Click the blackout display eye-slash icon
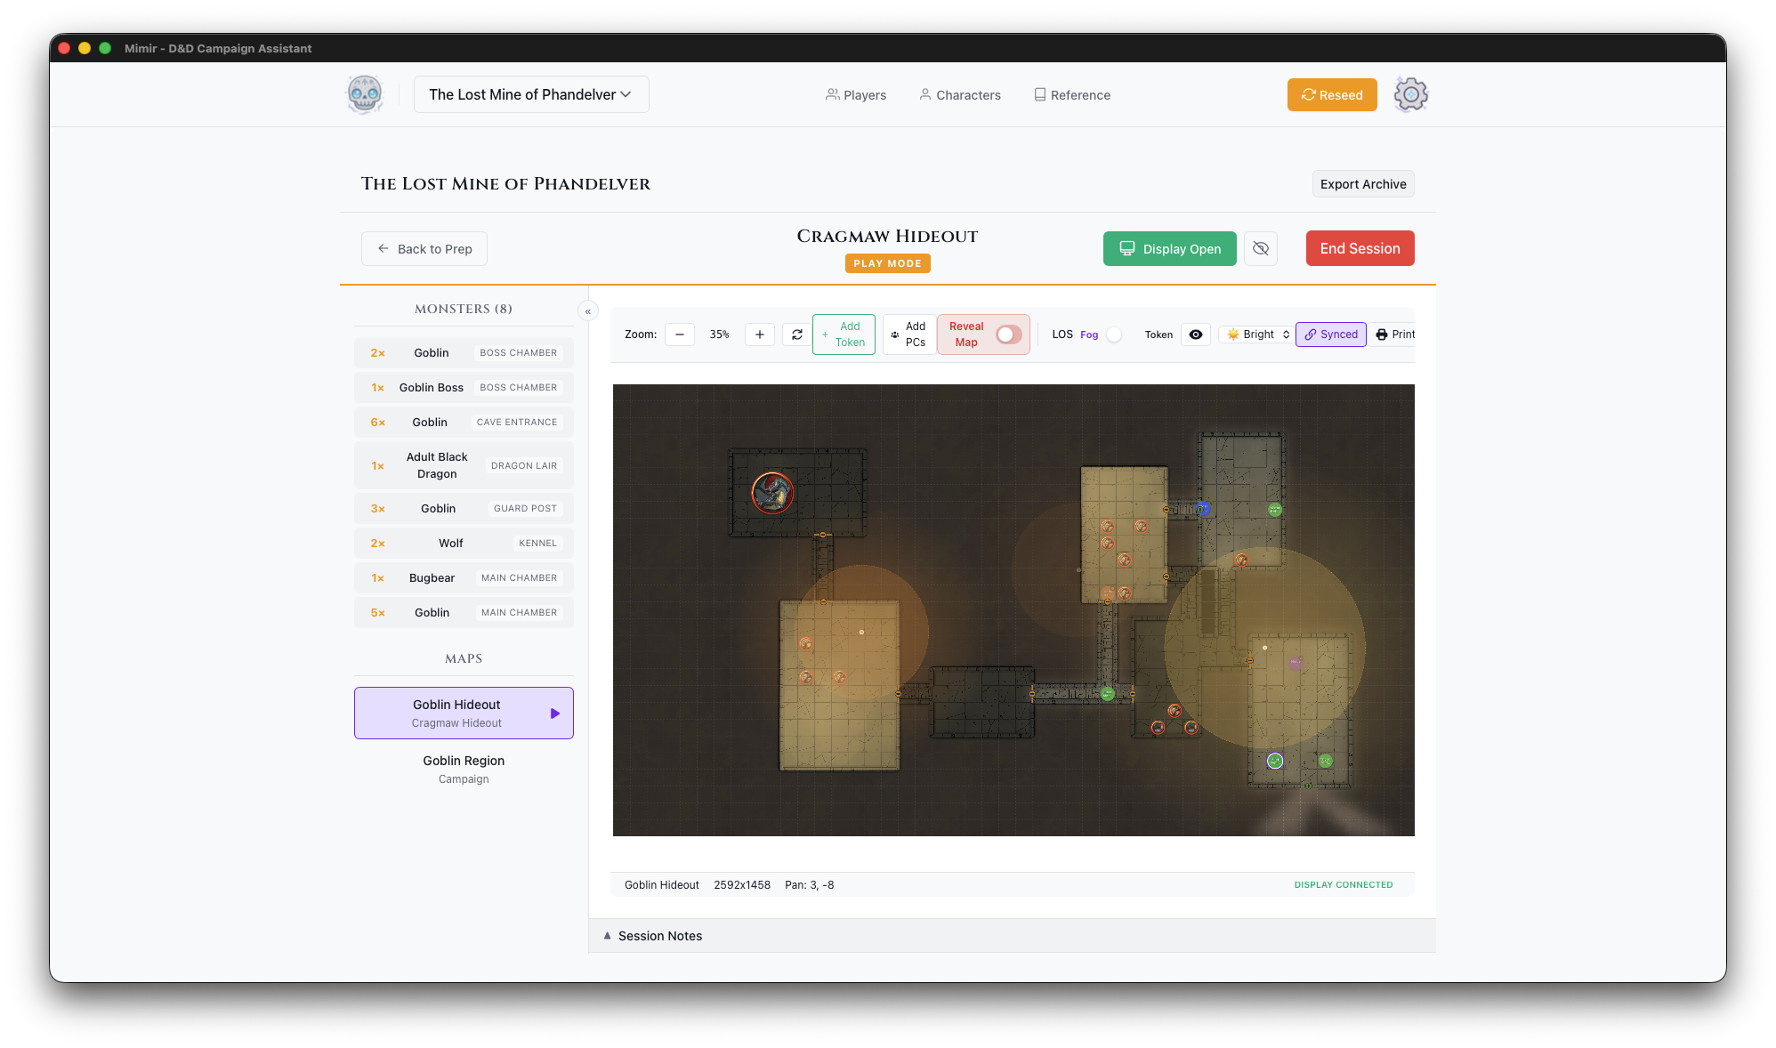 click(x=1260, y=248)
